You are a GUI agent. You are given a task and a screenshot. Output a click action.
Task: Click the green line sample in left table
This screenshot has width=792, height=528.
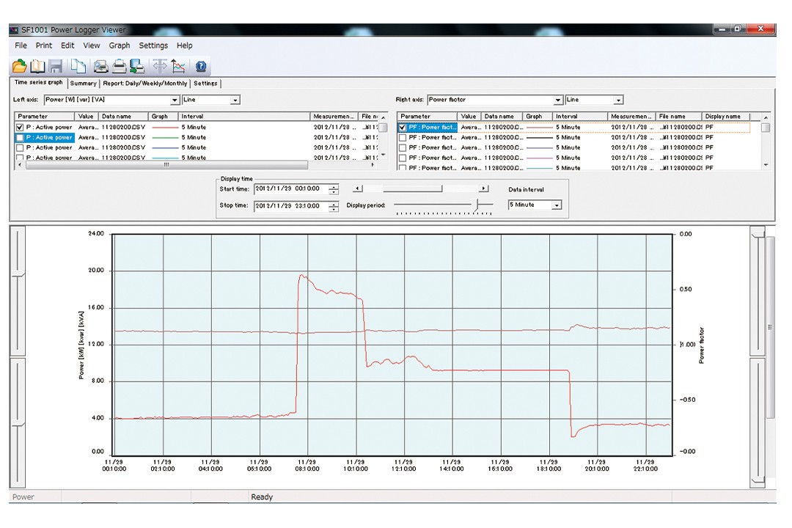165,137
